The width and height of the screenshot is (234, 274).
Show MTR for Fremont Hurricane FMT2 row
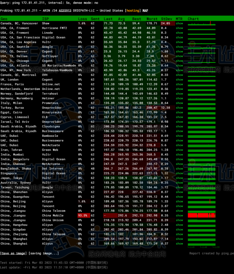point(179,28)
